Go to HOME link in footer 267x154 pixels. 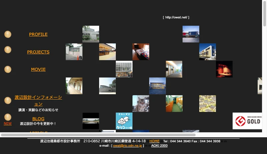pyautogui.click(x=155, y=141)
